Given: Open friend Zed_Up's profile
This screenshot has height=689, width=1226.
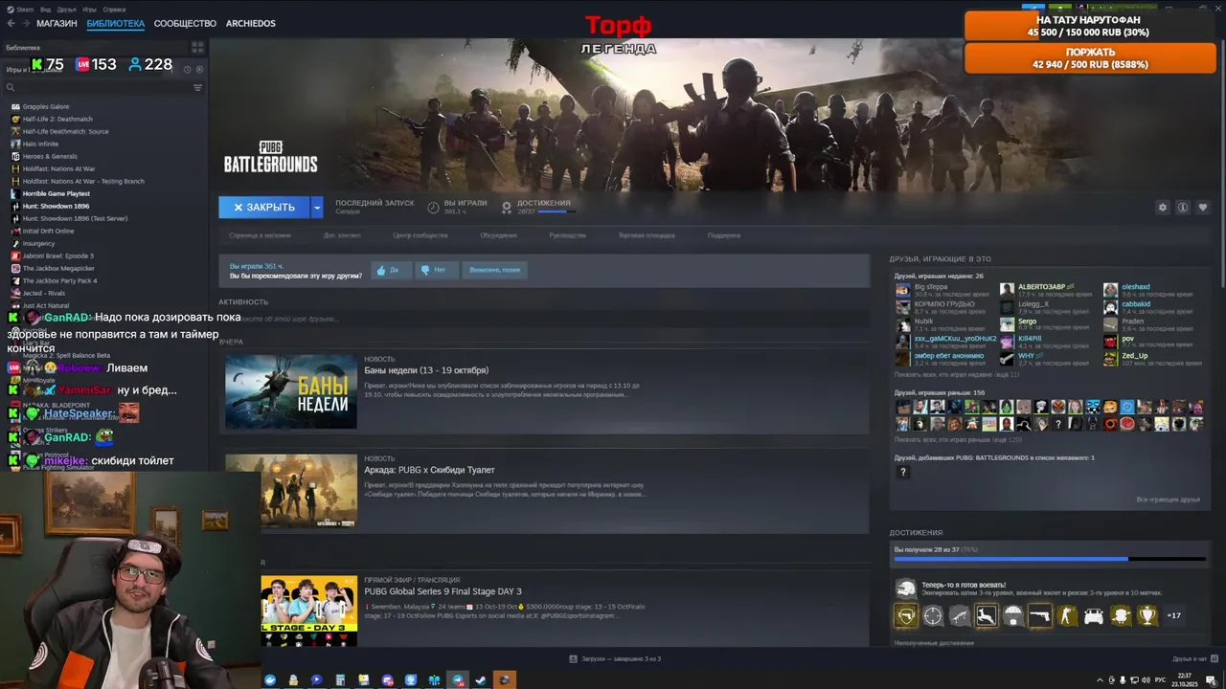Looking at the screenshot, I should 1134,356.
